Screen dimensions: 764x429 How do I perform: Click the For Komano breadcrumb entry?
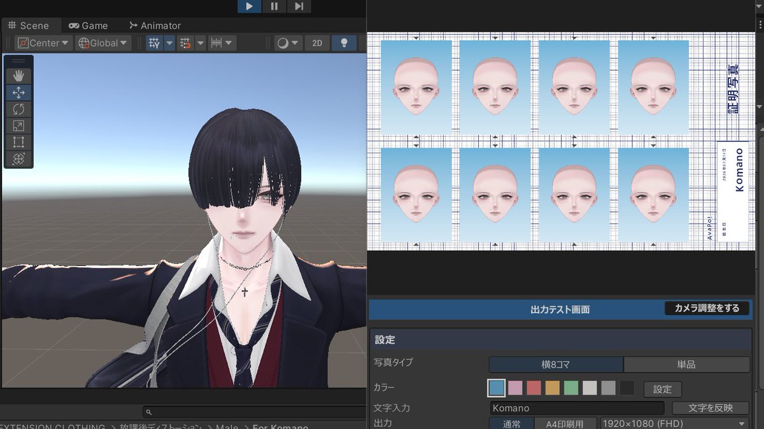pyautogui.click(x=280, y=426)
